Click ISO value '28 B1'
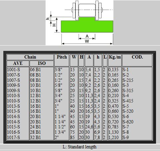Screen dimensions: 160x151 tap(36, 132)
